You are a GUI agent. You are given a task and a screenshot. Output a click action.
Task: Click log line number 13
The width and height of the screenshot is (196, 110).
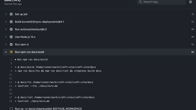pos(10,82)
